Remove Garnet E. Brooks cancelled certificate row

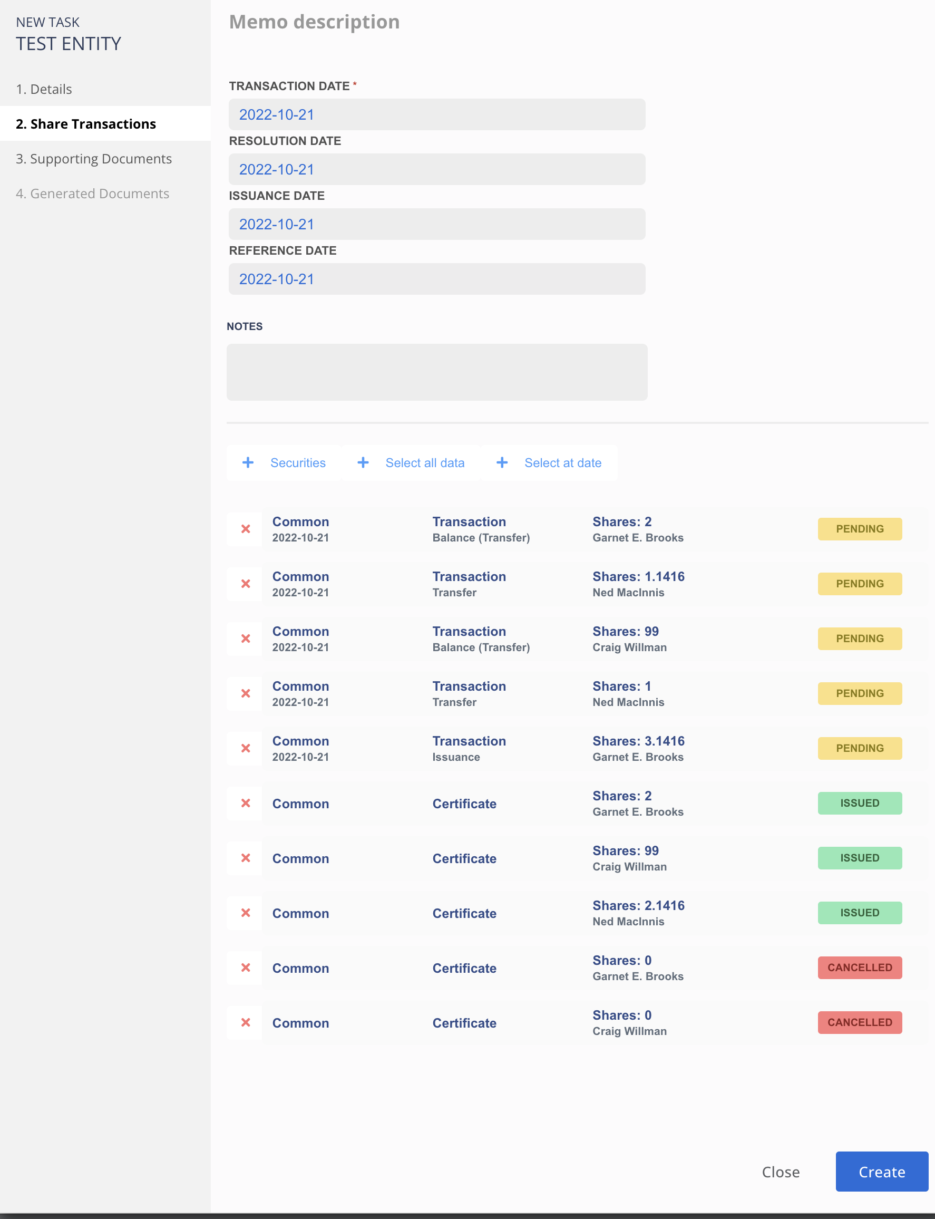click(245, 968)
